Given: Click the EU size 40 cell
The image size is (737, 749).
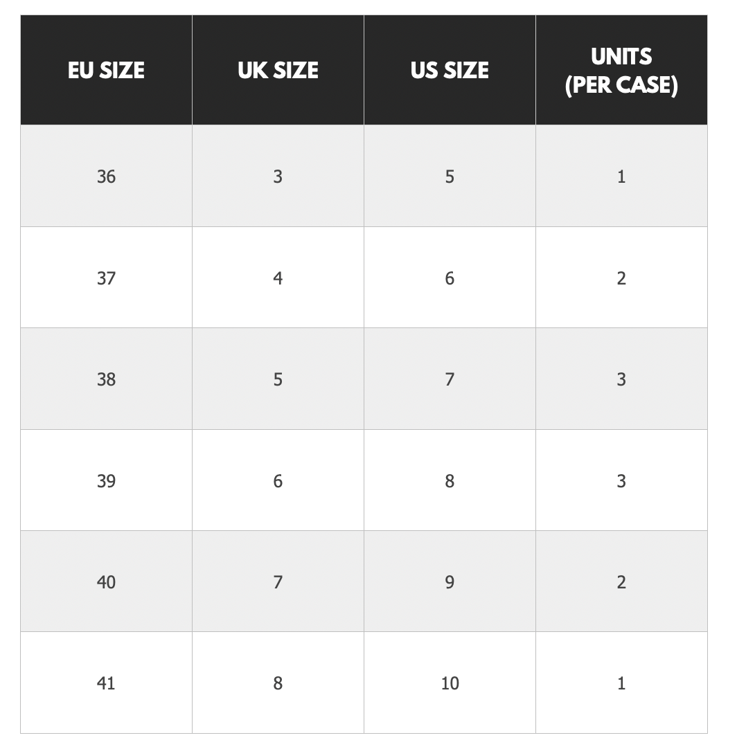Looking at the screenshot, I should pyautogui.click(x=106, y=581).
